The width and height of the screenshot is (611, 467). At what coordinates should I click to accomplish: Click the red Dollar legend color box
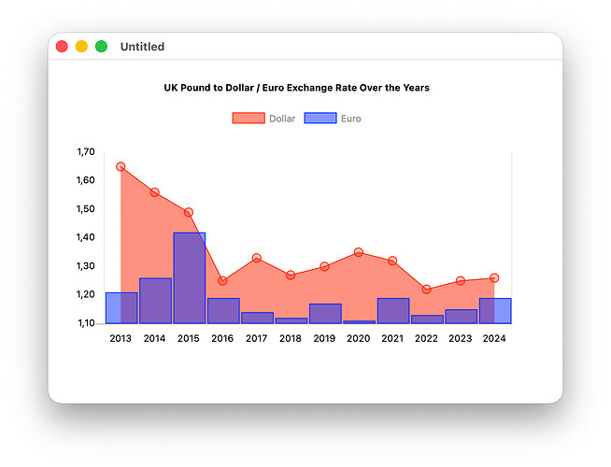[249, 119]
